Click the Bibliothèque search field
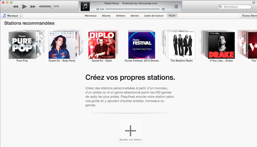Viewport: 257px width, 147px height. click(x=234, y=7)
